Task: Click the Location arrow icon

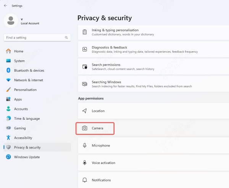Action: point(85,111)
